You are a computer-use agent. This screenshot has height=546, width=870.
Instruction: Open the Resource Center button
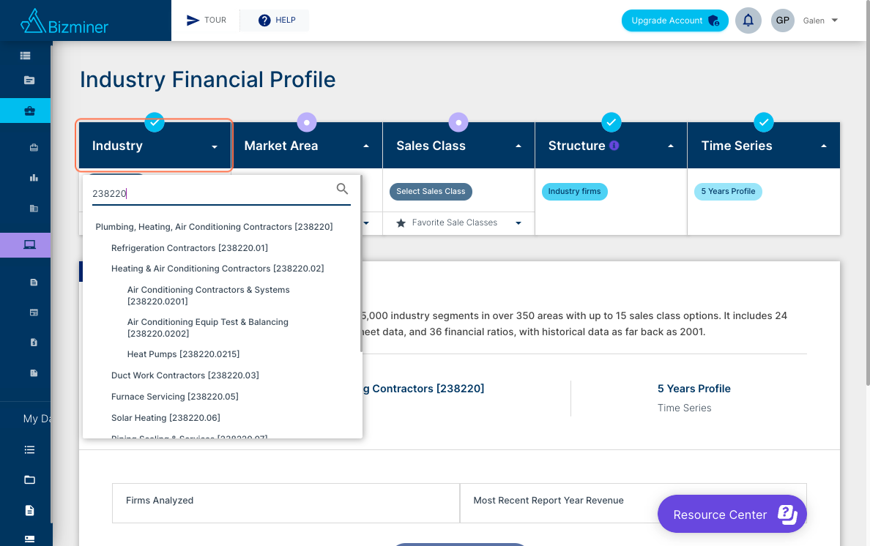732,514
